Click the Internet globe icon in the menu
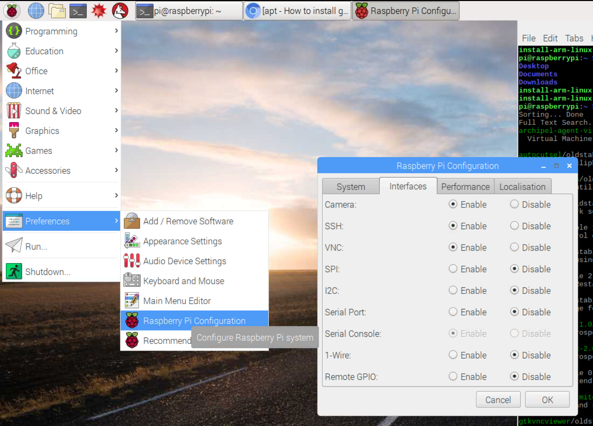 (x=14, y=91)
